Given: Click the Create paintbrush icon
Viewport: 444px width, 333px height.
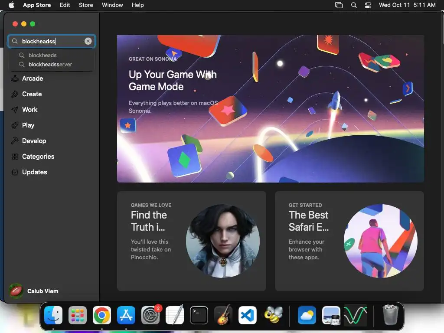Looking at the screenshot, I should [15, 94].
